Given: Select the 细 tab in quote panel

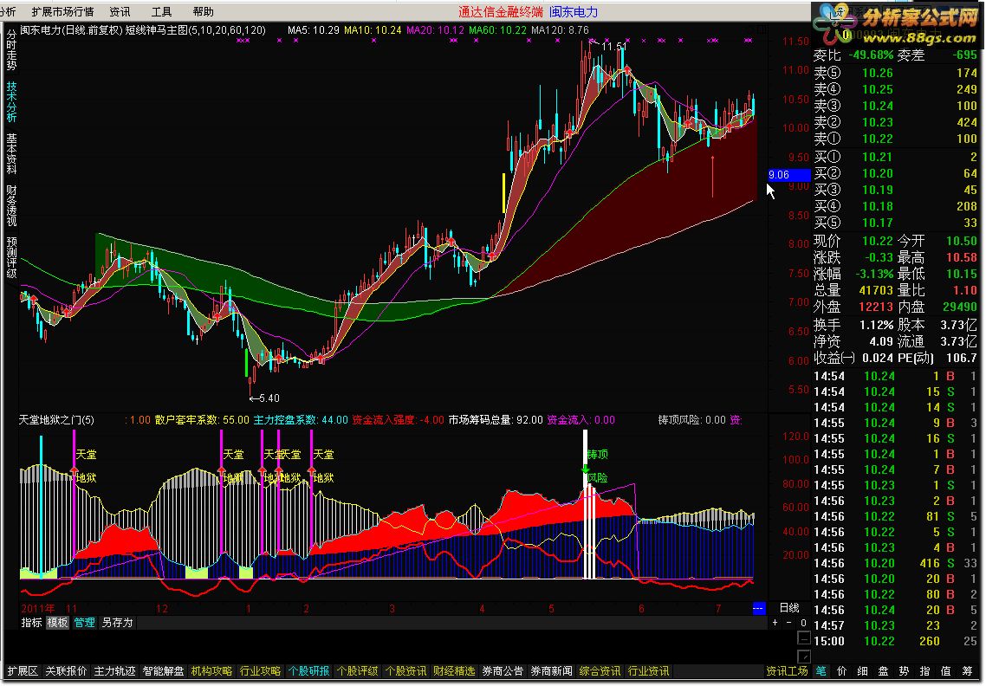Looking at the screenshot, I should tap(862, 671).
